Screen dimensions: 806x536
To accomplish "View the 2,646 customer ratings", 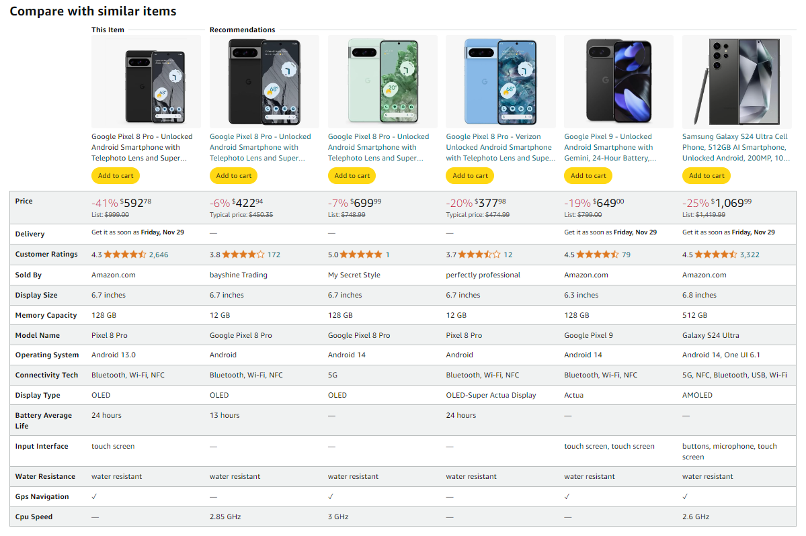I will [x=159, y=255].
